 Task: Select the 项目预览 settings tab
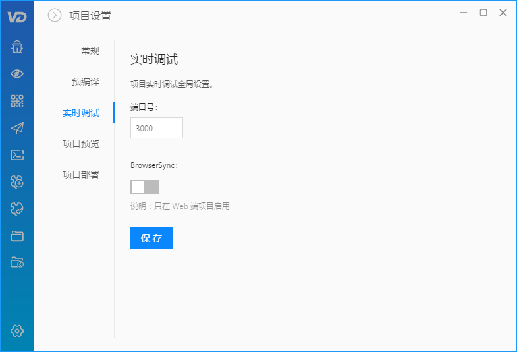81,144
